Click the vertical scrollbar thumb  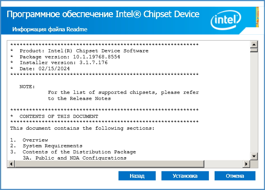coord(254,50)
